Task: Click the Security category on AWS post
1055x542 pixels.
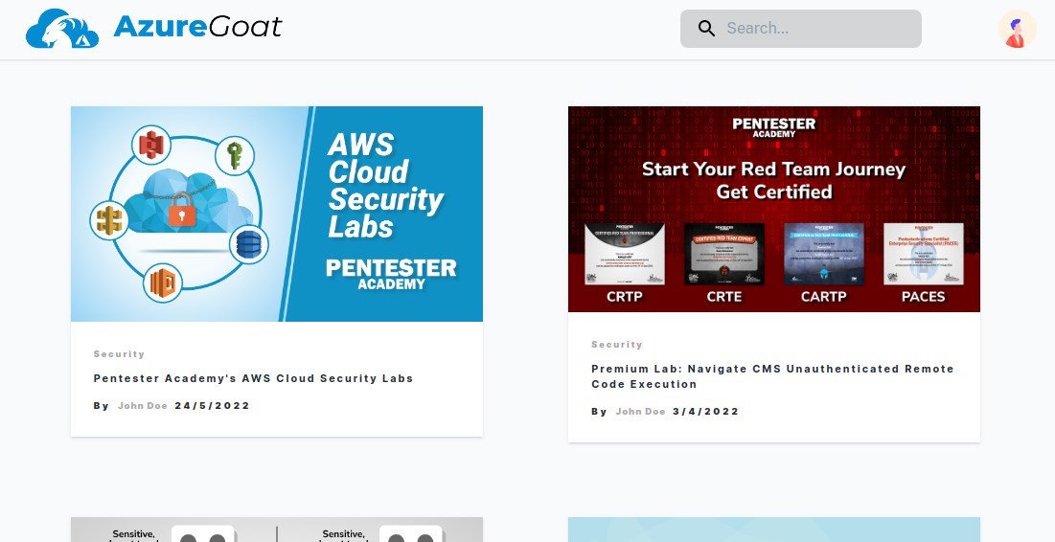Action: (119, 353)
